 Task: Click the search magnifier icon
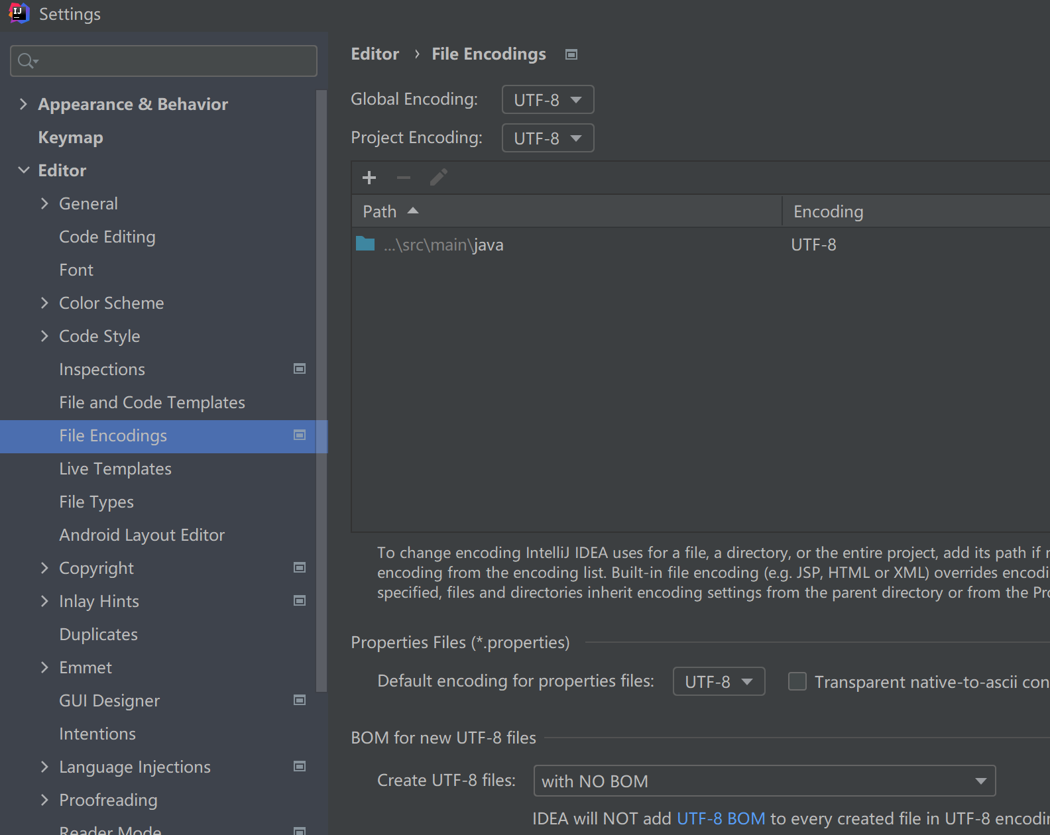pos(27,61)
